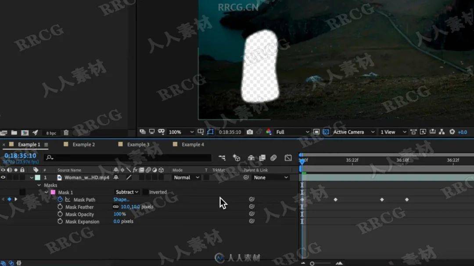
Task: Enable motion blur switch in timeline header
Action: coord(273,158)
